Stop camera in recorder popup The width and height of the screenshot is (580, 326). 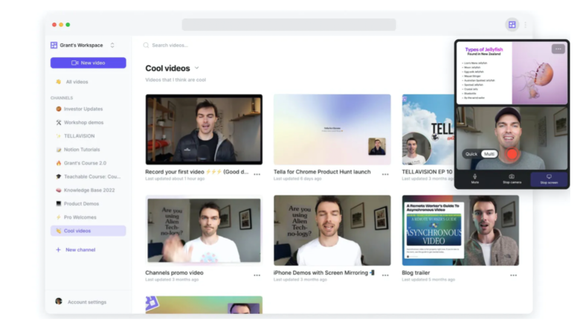(512, 179)
